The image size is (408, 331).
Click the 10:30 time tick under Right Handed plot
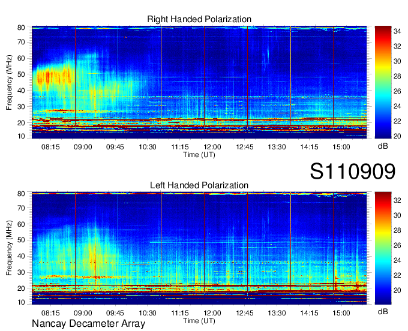pos(148,147)
